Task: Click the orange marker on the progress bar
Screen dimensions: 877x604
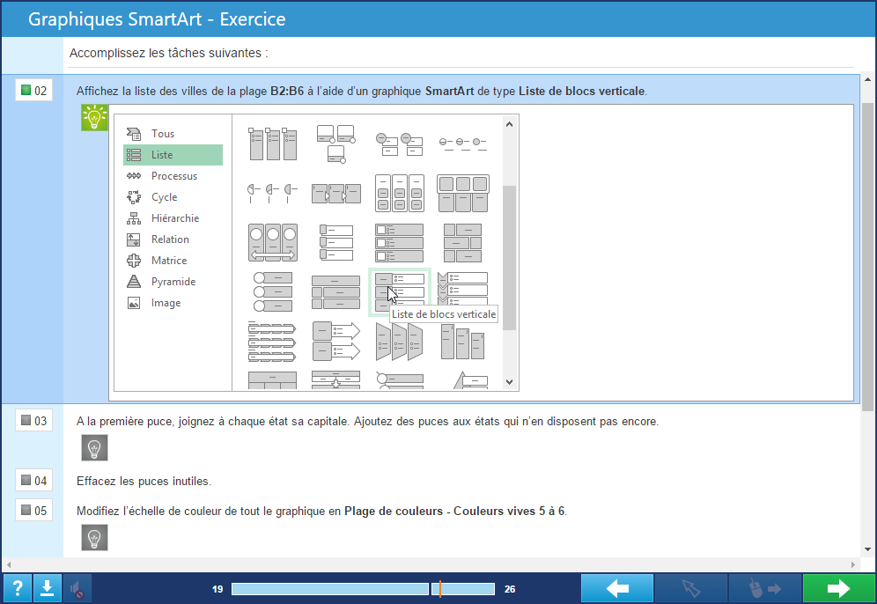Action: tap(440, 589)
